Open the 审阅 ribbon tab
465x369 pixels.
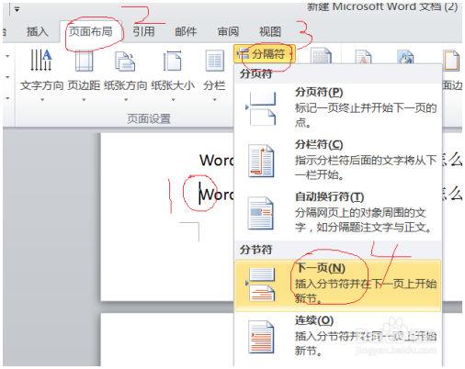coord(228,31)
